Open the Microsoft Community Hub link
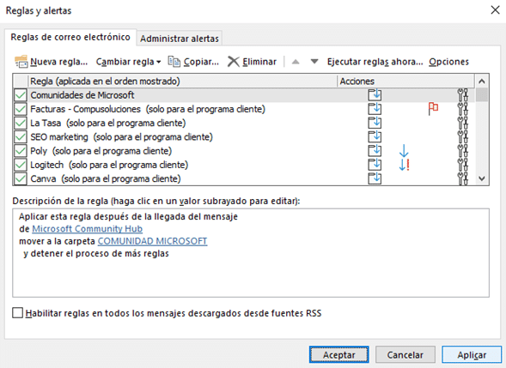 pos(87,228)
